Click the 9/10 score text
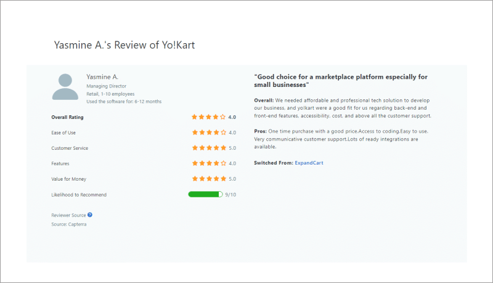 click(230, 195)
